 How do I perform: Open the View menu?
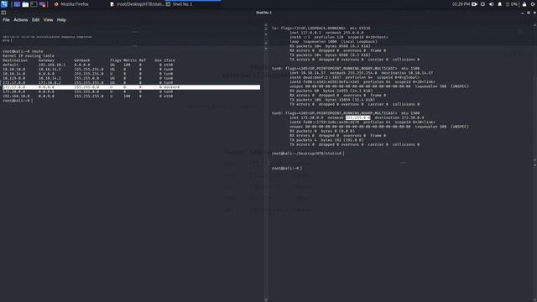coord(49,20)
